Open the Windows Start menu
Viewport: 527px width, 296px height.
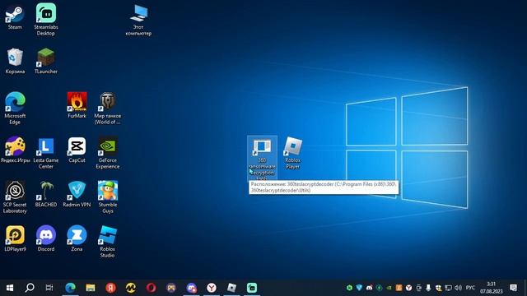(x=10, y=288)
